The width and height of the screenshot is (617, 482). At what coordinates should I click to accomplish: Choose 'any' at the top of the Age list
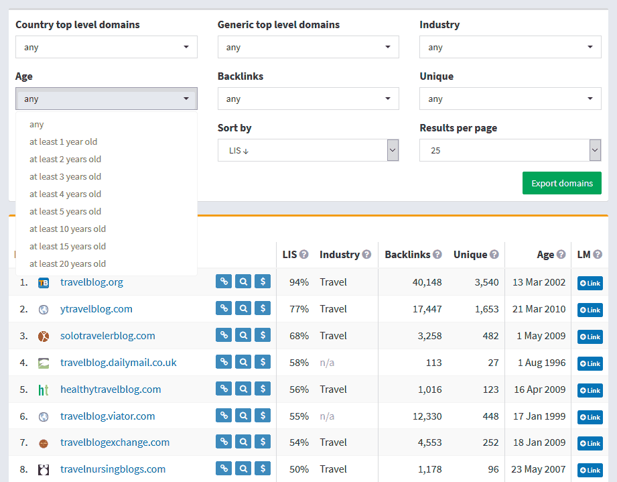[37, 124]
